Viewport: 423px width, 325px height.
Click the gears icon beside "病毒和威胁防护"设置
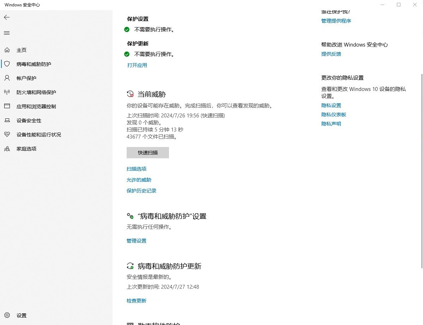[x=130, y=216]
